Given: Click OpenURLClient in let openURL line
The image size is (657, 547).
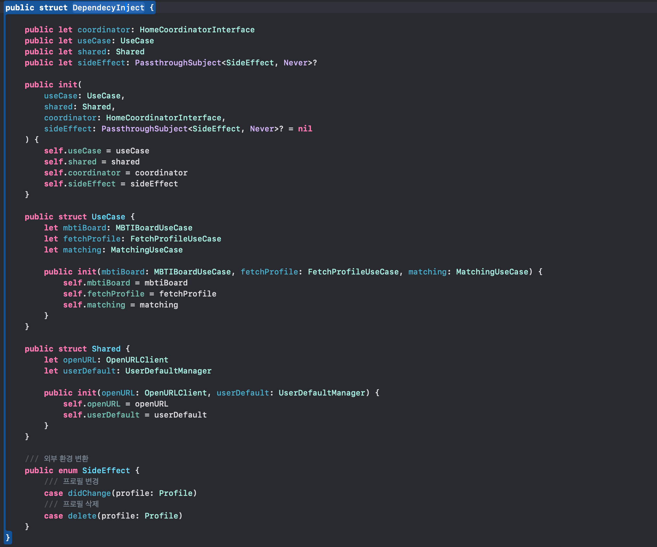Looking at the screenshot, I should tap(137, 360).
